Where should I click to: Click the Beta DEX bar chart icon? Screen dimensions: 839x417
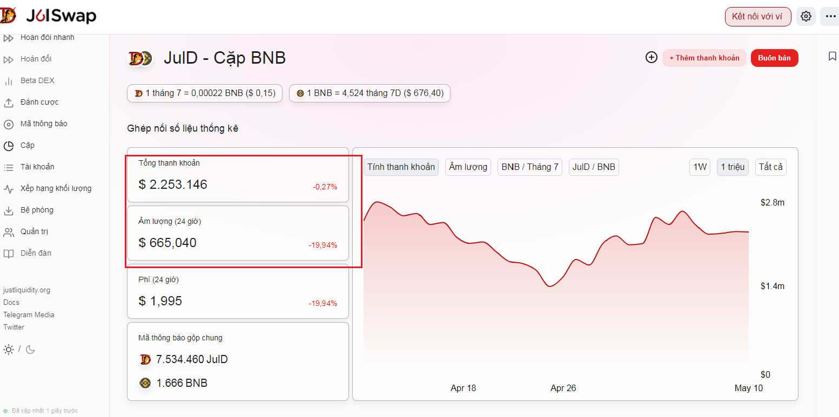tap(9, 81)
